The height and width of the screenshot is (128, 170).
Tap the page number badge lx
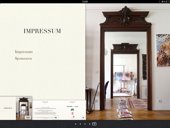[84, 118]
